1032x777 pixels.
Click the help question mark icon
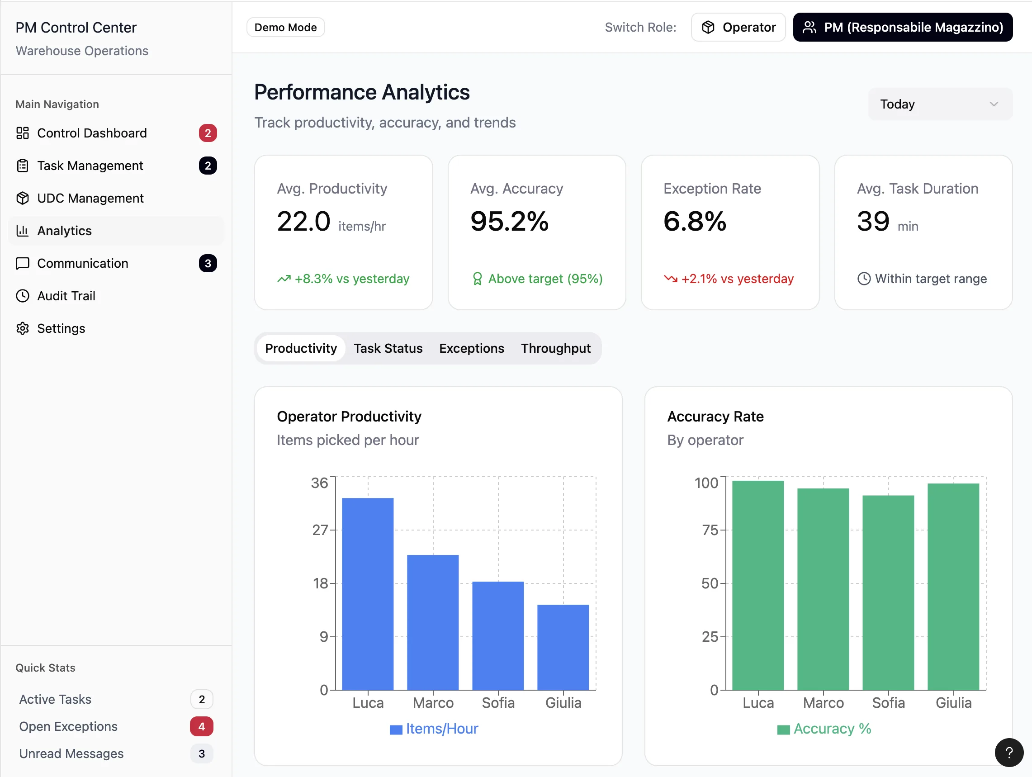pyautogui.click(x=1009, y=752)
